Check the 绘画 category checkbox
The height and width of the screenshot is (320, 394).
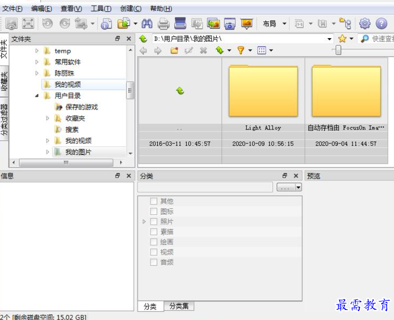coord(153,242)
